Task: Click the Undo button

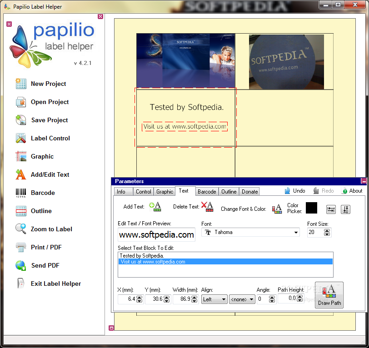Action: [294, 191]
